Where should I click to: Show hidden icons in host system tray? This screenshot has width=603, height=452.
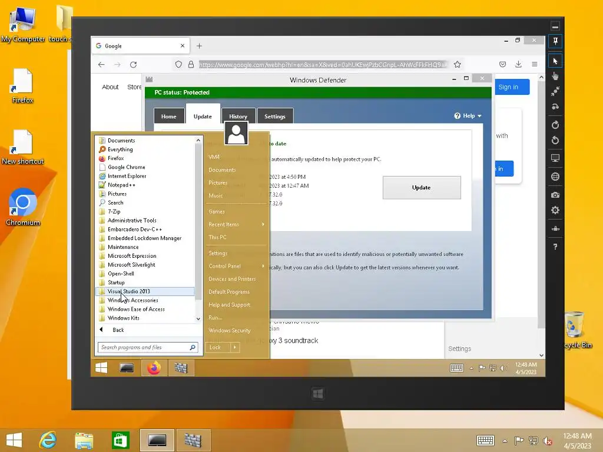pos(505,441)
